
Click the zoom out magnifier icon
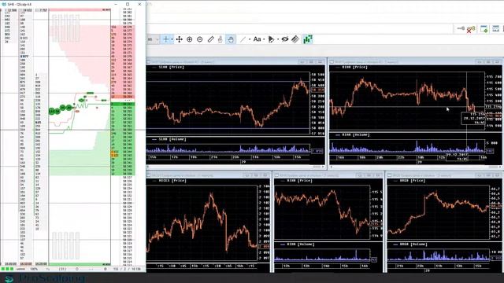coord(199,39)
